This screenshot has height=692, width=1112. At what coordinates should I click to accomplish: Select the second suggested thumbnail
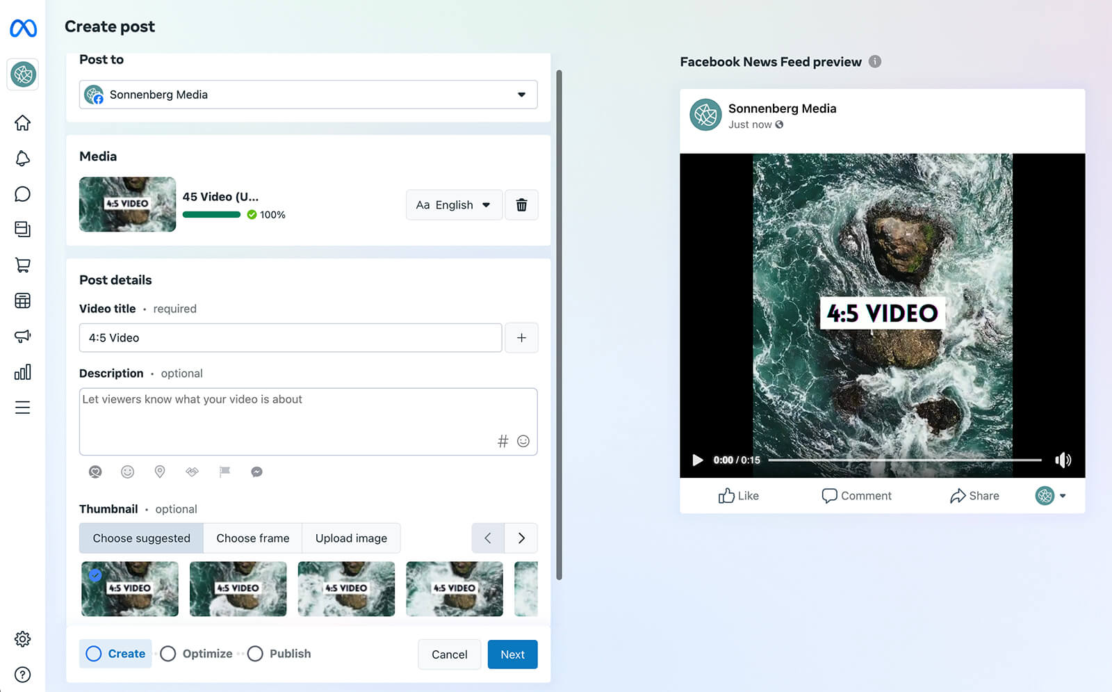(x=238, y=589)
